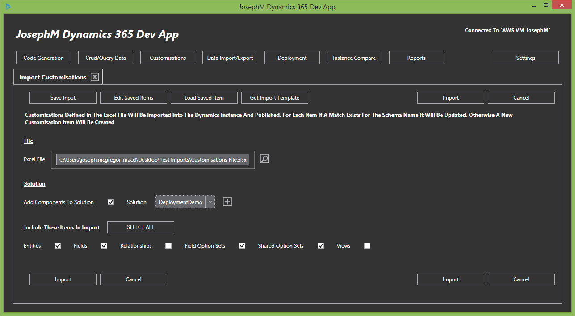
Task: Click the Save Input button
Action: [63, 98]
